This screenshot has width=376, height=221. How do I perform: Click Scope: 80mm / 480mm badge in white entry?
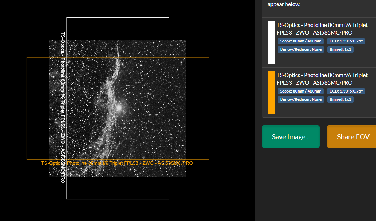301,41
